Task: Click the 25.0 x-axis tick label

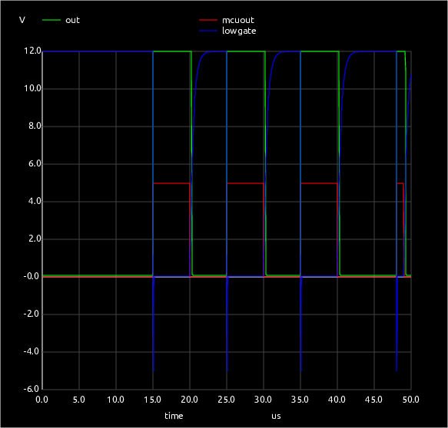Action: click(x=226, y=400)
